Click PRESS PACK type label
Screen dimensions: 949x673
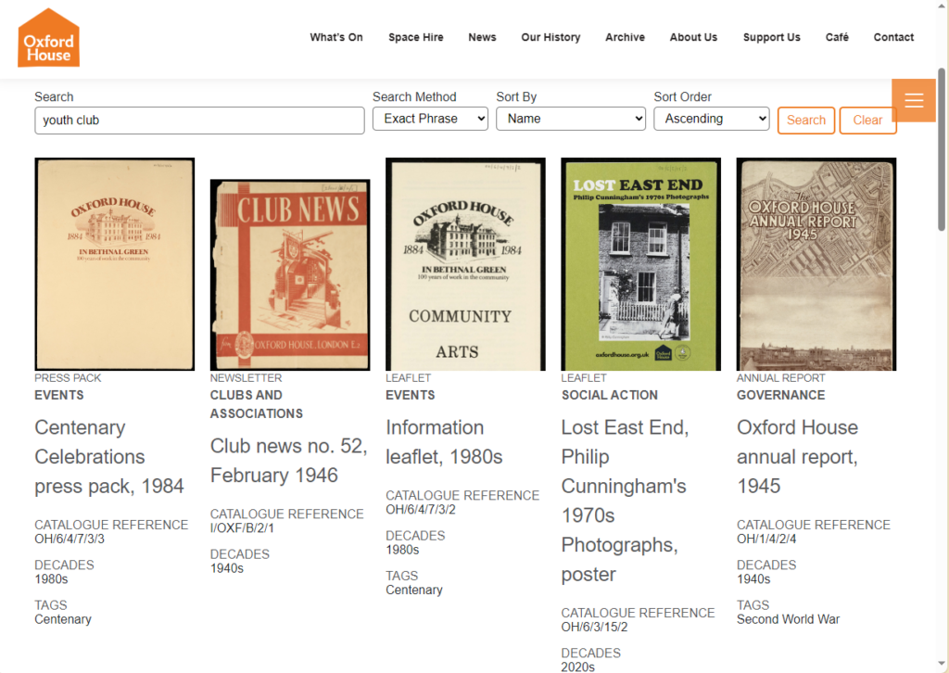click(x=68, y=378)
